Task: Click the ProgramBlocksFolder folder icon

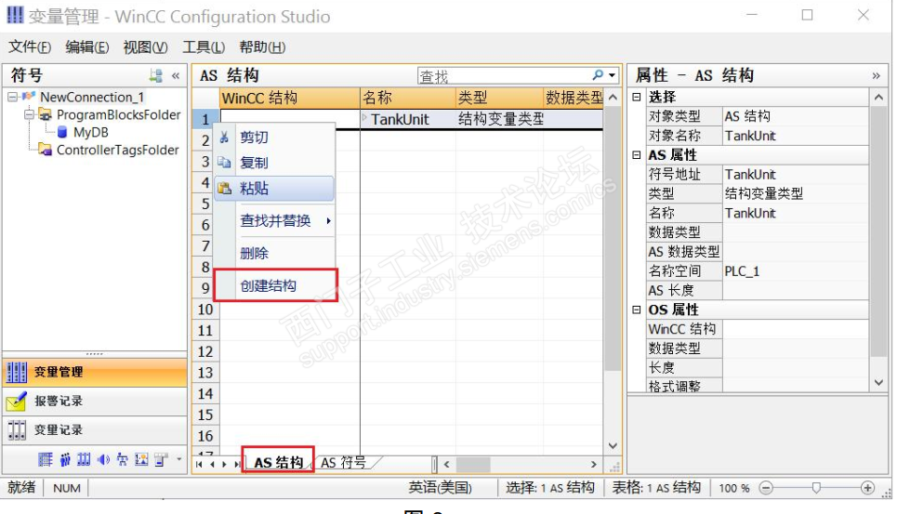Action: point(45,115)
